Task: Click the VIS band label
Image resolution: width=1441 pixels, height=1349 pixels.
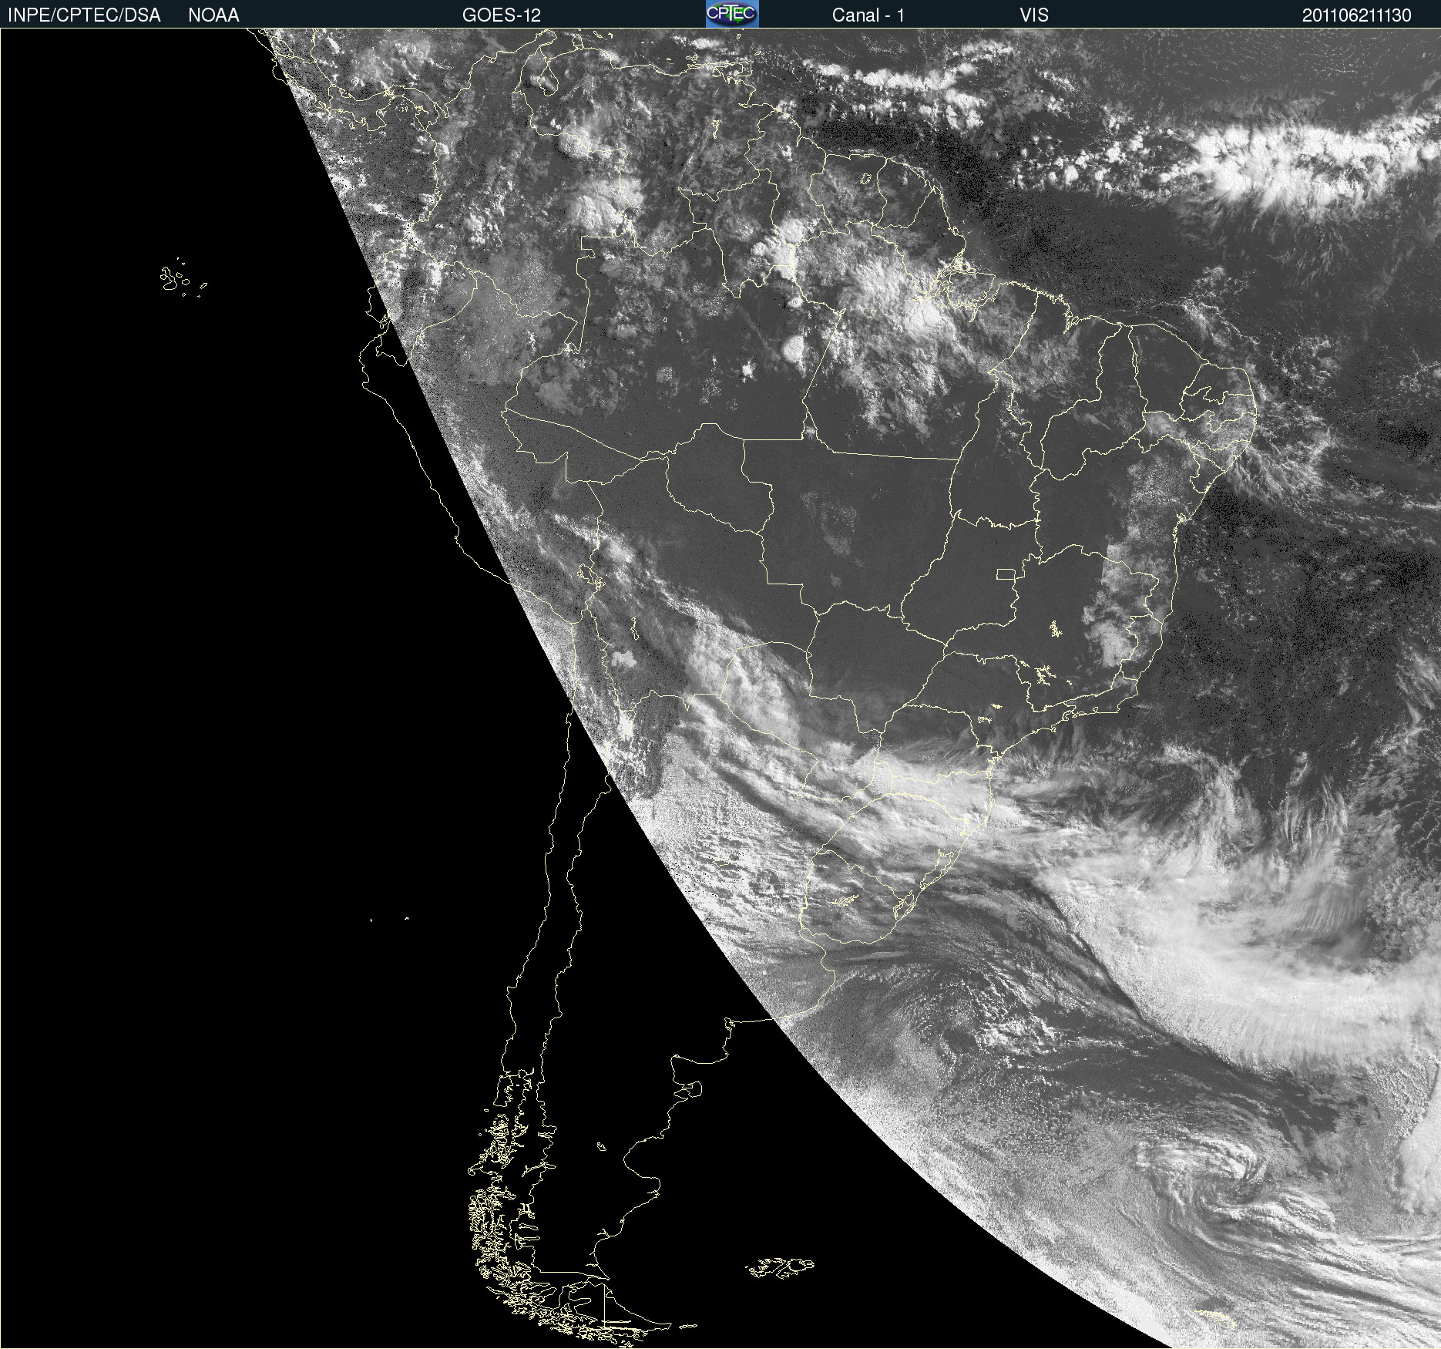Action: [x=1034, y=15]
